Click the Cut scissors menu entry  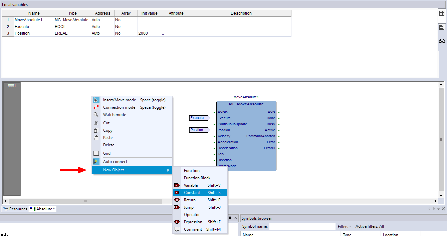(x=106, y=123)
